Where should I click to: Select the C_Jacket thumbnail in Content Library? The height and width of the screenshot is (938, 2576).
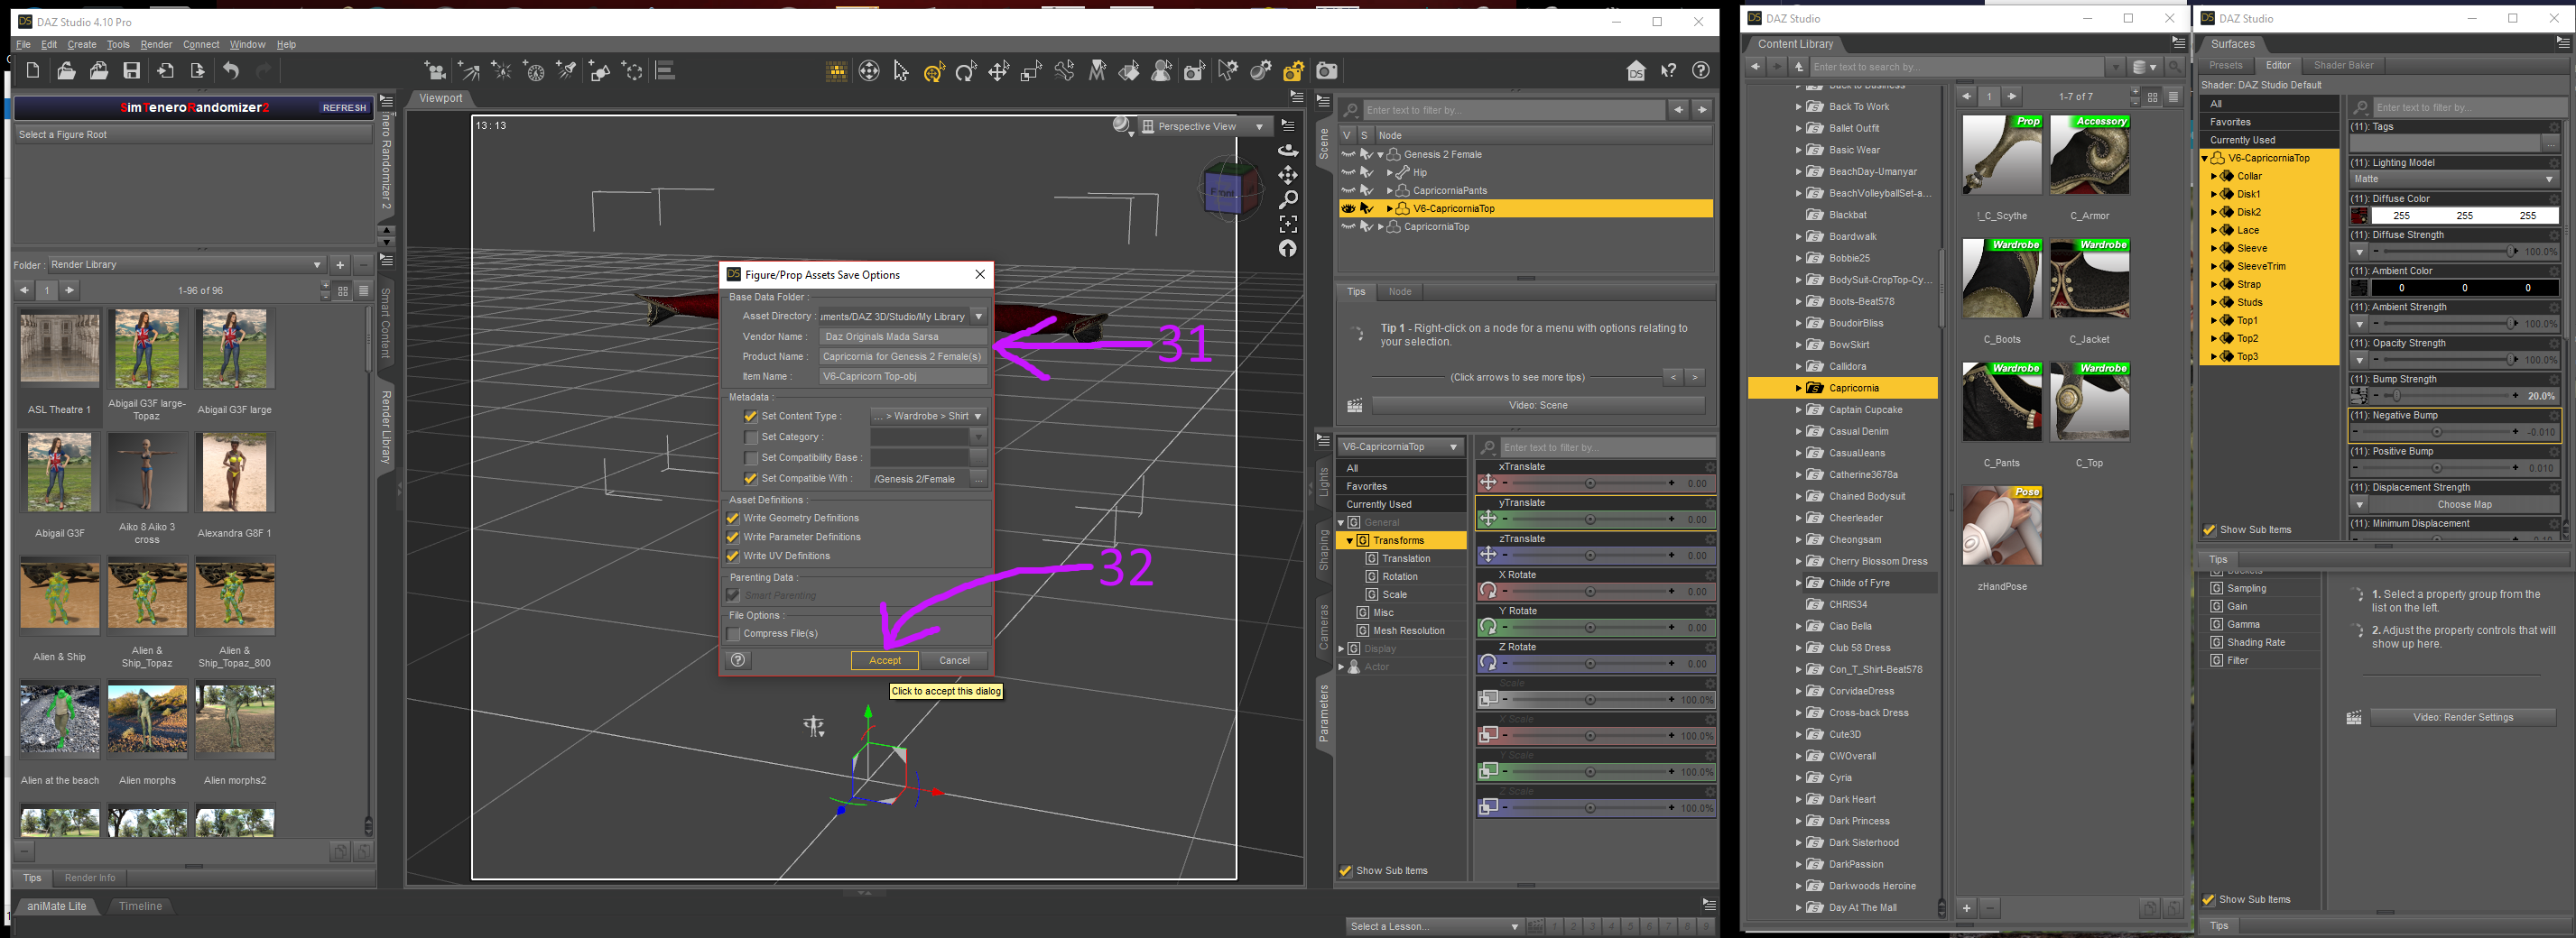coord(2089,280)
